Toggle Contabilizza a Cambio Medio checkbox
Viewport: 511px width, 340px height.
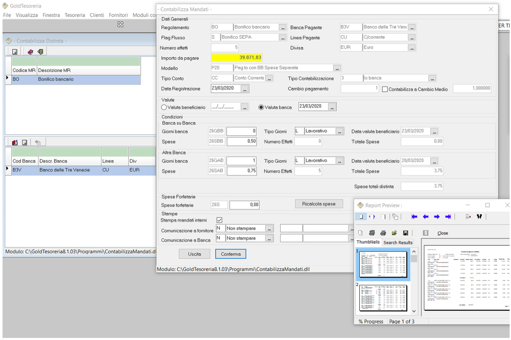pyautogui.click(x=385, y=89)
